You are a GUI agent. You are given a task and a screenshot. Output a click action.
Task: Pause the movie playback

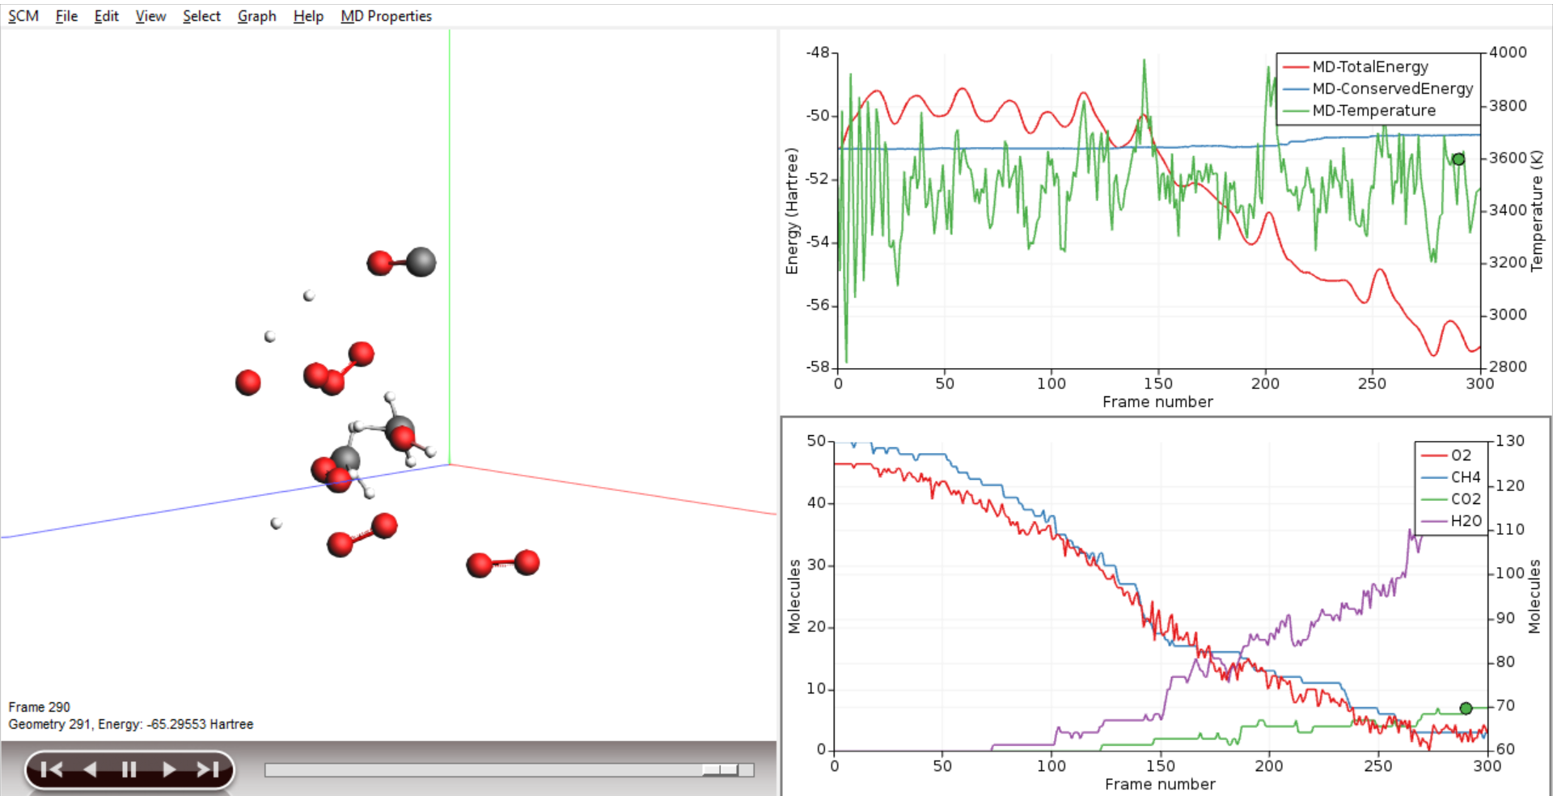pos(129,769)
